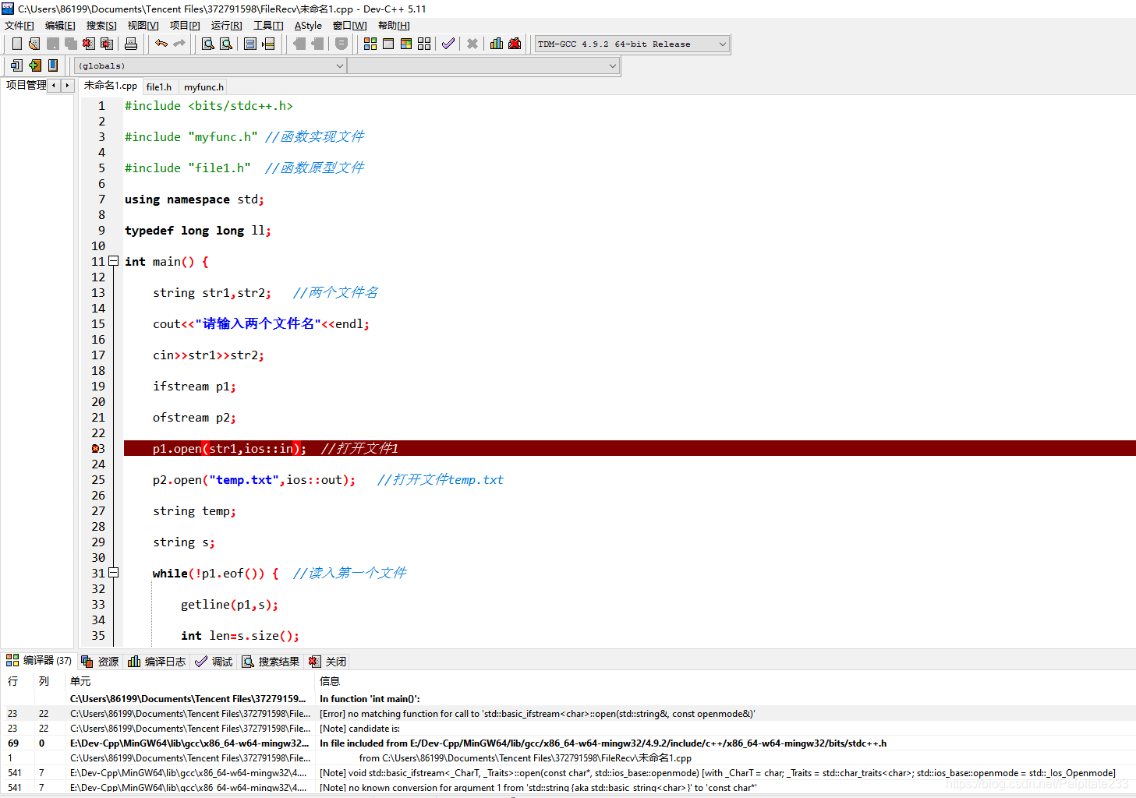
Task: Select the 'In file included from' row
Action: click(568, 743)
